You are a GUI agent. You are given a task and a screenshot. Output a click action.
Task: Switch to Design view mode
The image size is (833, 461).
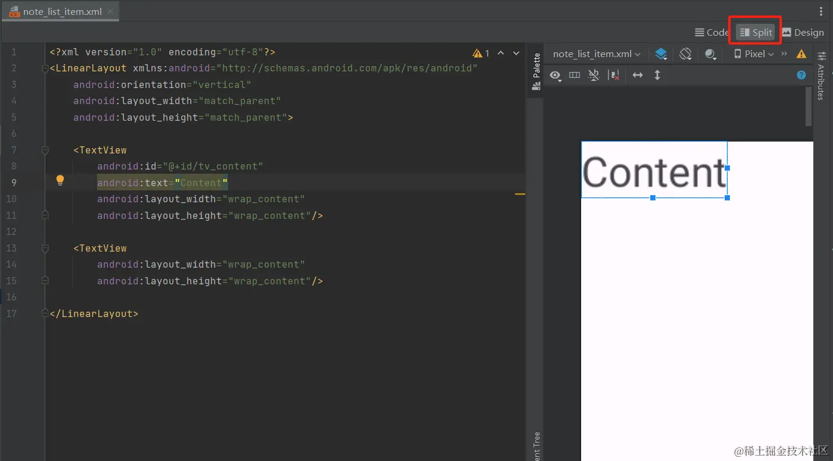(x=803, y=33)
